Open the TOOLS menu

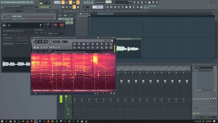(x=28, y=2)
